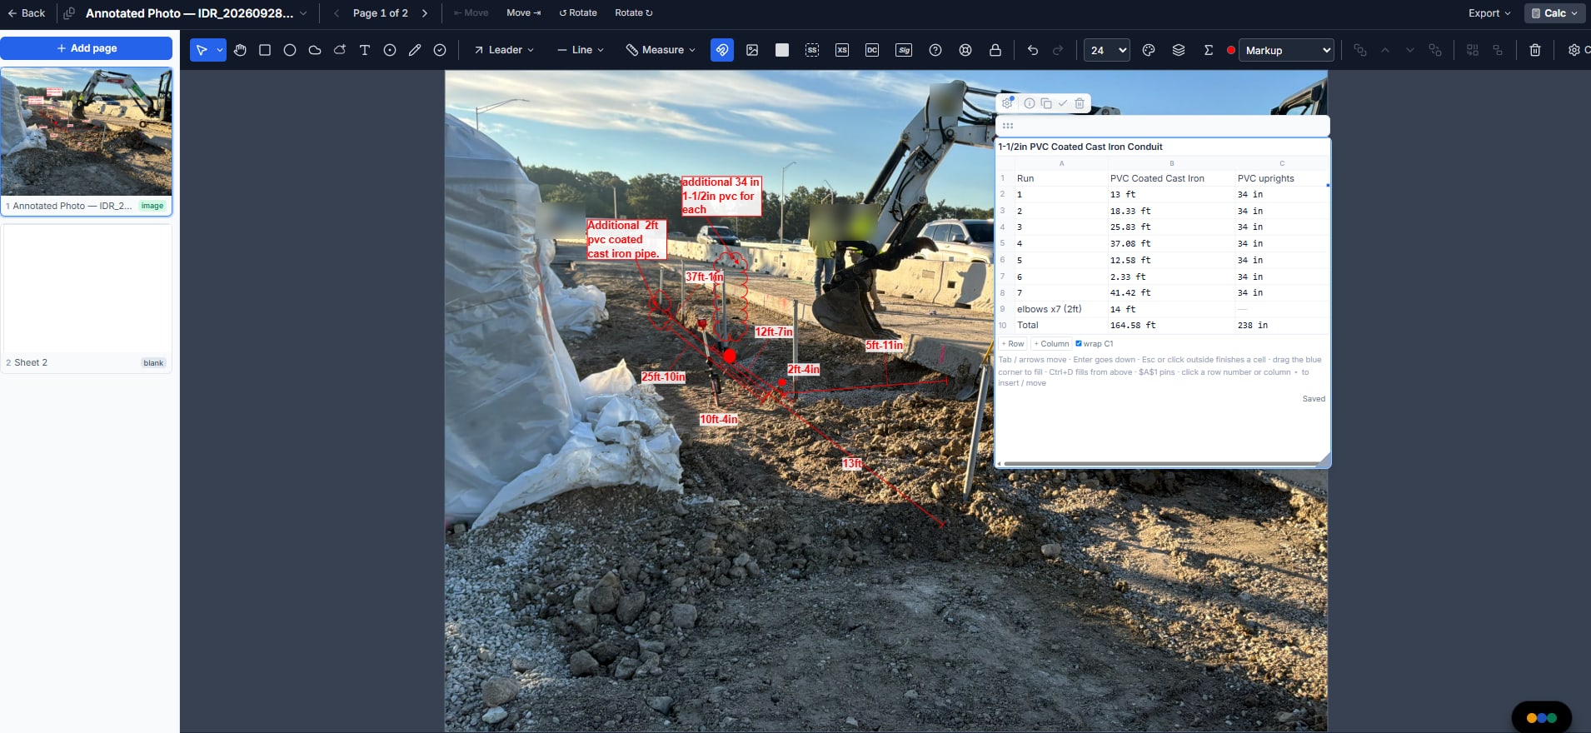Image resolution: width=1591 pixels, height=733 pixels.
Task: Click the table title '1-1/2in PVC Coated Cast Iron Conduit'
Action: click(1080, 147)
